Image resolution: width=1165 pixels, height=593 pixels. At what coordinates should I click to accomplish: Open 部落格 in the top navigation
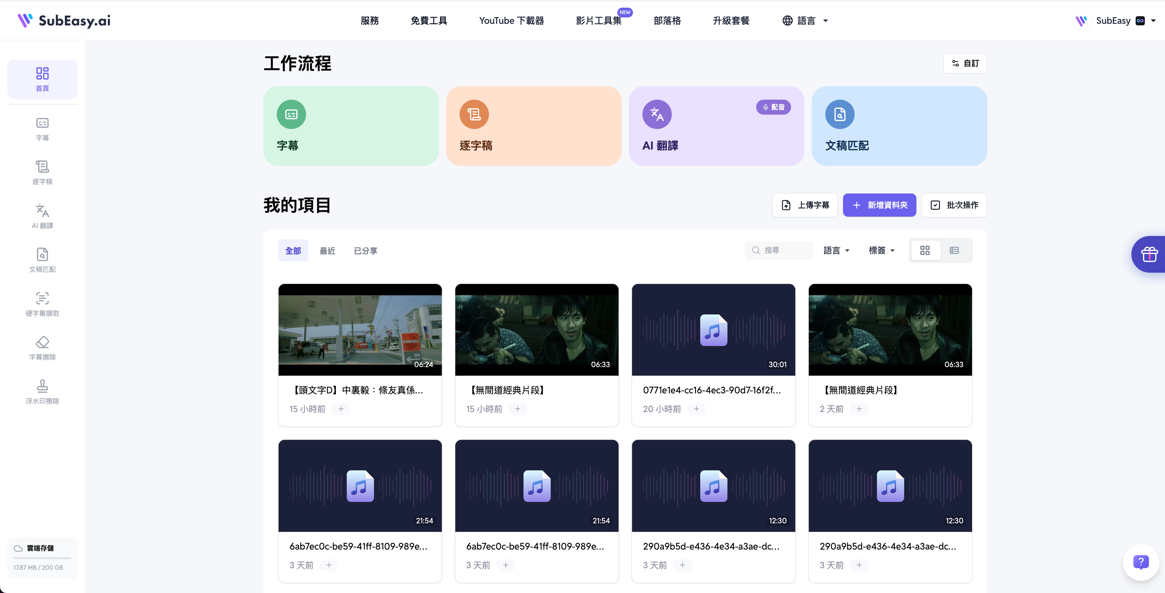coord(667,20)
